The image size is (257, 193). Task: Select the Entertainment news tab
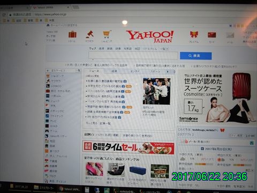point(135,71)
